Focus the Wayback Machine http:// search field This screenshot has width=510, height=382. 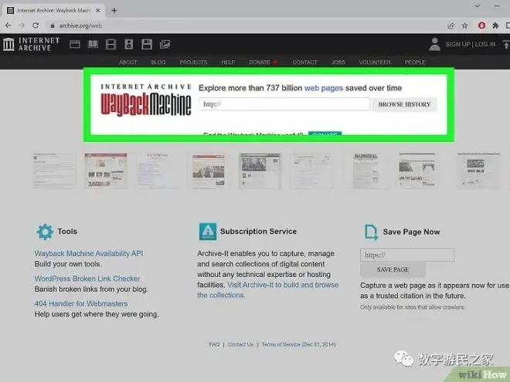[x=284, y=104]
